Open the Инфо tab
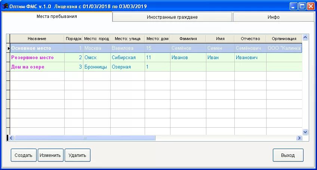This screenshot has width=317, height=170. 274,17
